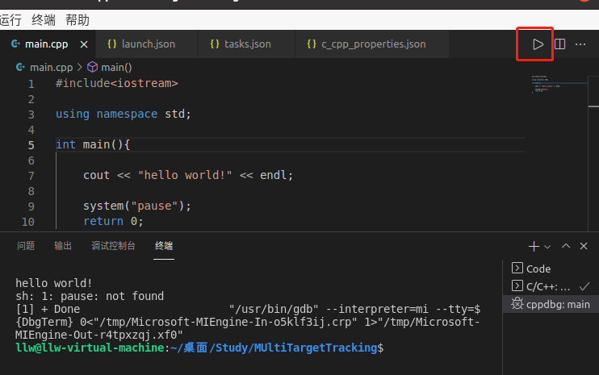This screenshot has height=375, width=599.
Task: Click the braces icon on c_cpp_properties.json tab
Action: point(312,44)
